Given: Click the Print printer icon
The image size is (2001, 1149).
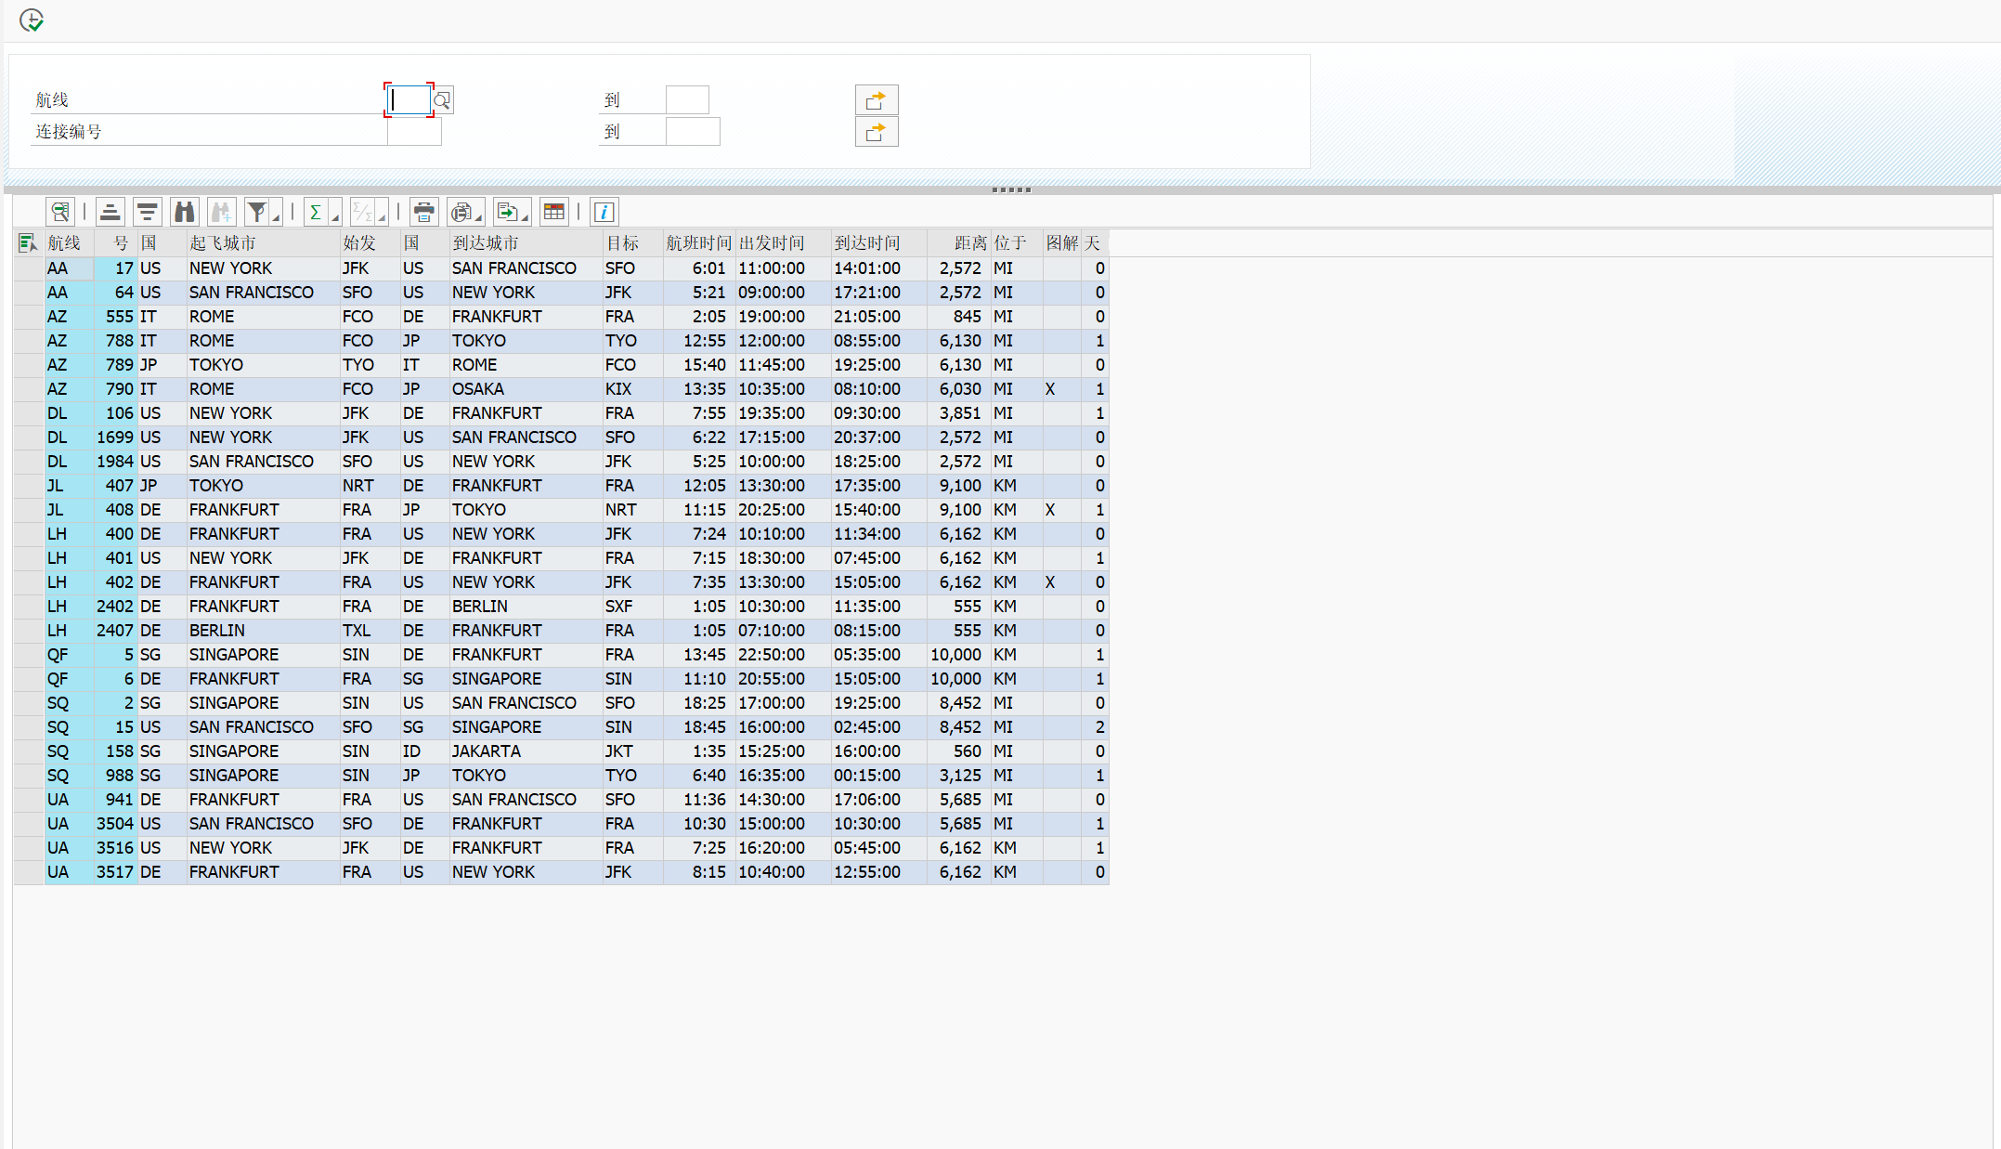Looking at the screenshot, I should (423, 212).
